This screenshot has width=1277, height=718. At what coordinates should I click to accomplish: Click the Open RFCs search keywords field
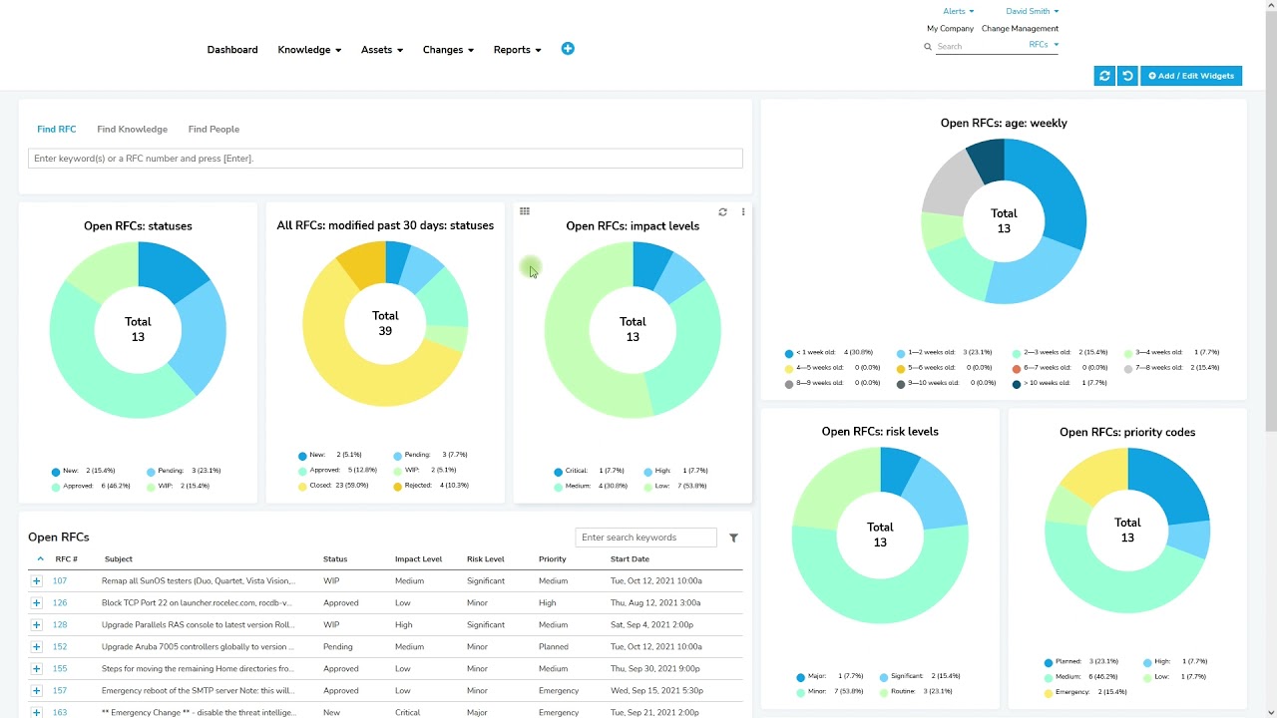click(645, 538)
